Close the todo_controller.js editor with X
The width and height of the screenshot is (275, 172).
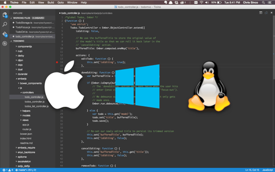271,13
